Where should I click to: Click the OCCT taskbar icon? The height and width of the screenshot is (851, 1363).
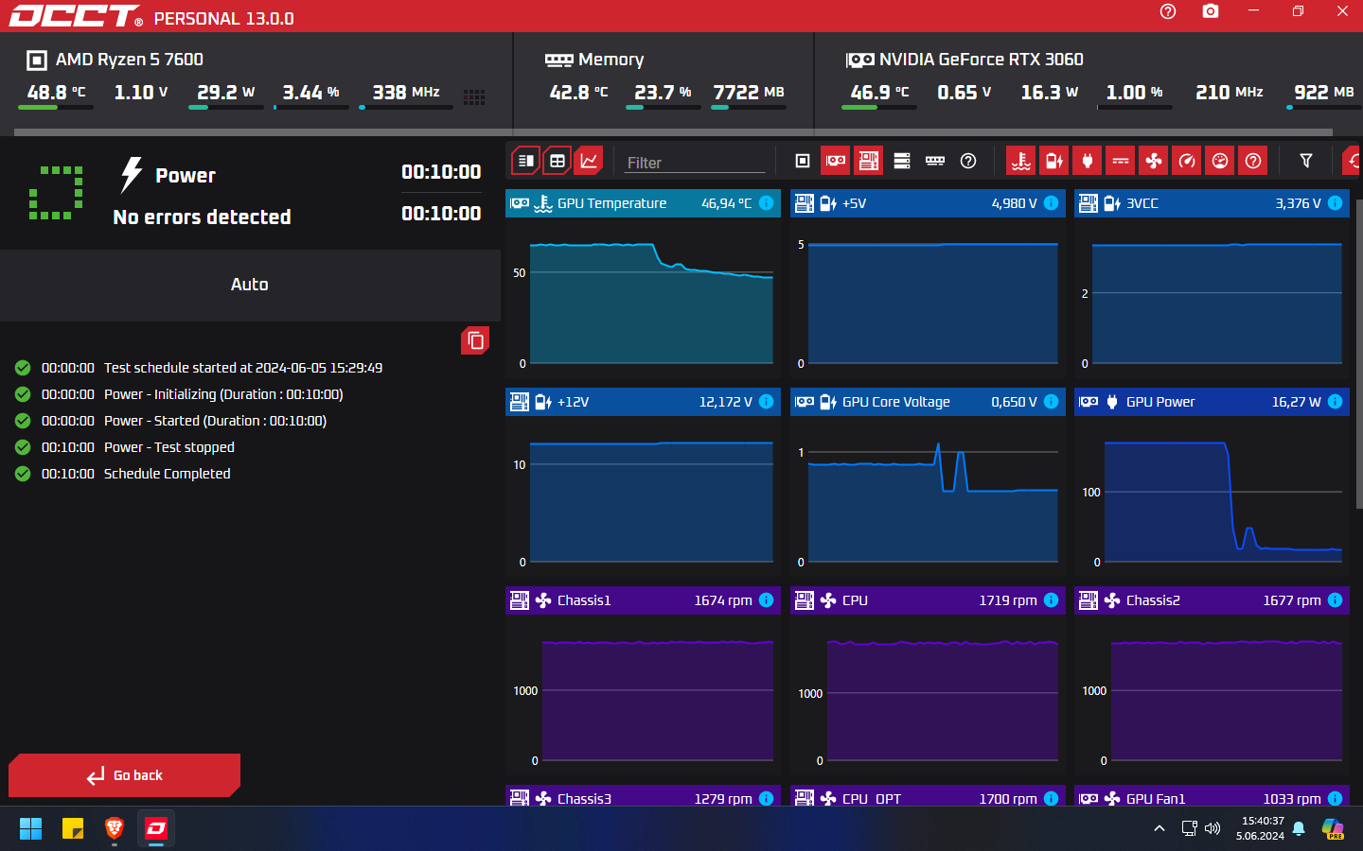(156, 829)
